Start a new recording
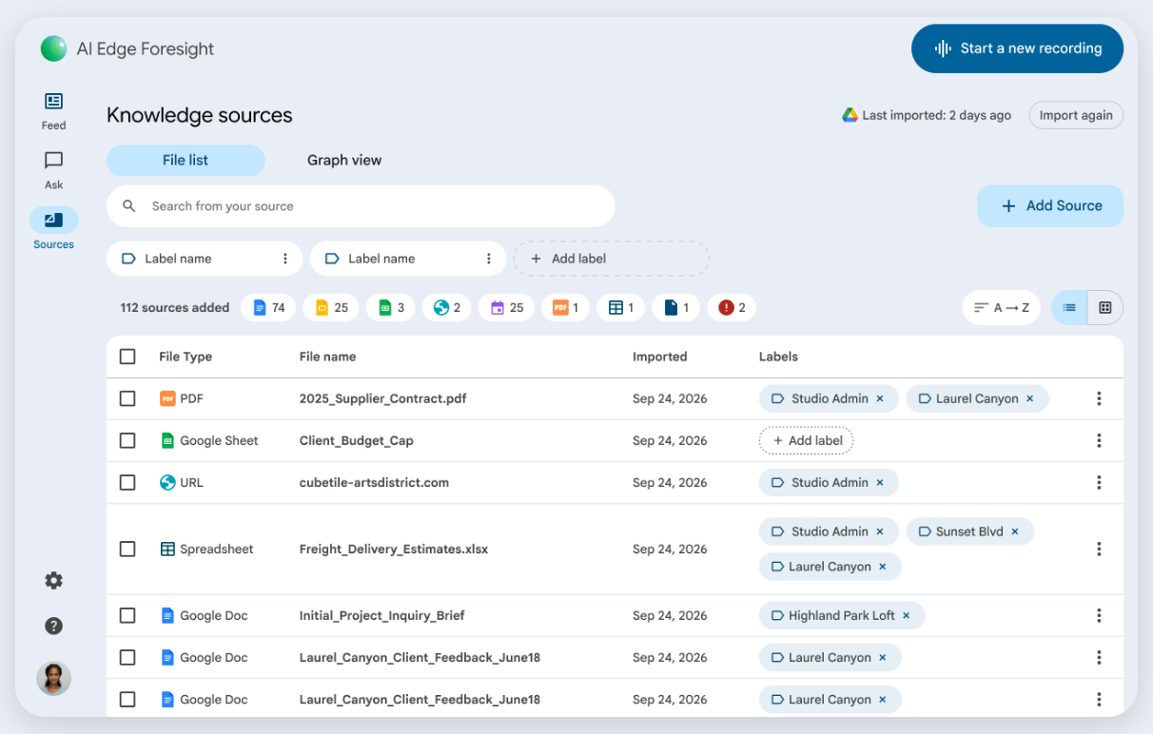 pos(1017,48)
